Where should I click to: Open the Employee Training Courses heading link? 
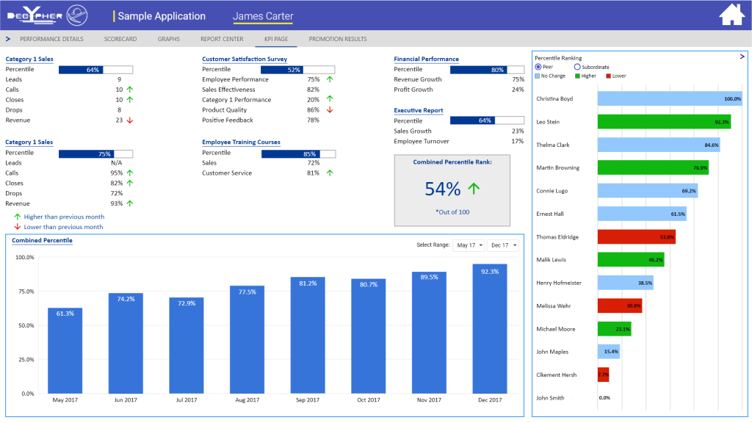click(x=241, y=142)
